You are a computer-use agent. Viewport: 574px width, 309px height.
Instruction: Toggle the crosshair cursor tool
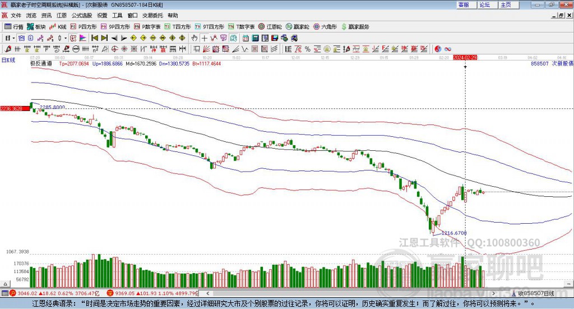click(205, 38)
